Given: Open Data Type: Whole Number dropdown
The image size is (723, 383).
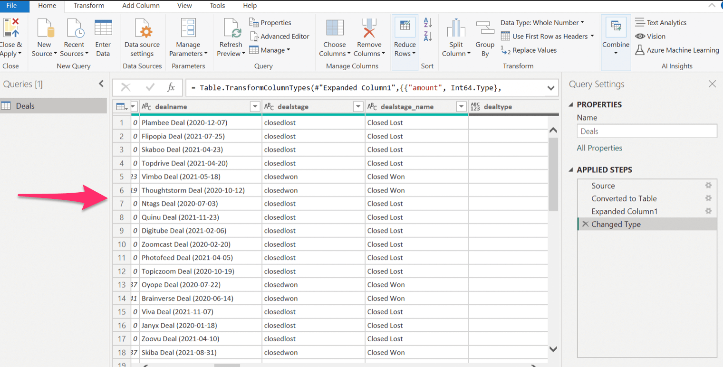Looking at the screenshot, I should click(542, 22).
